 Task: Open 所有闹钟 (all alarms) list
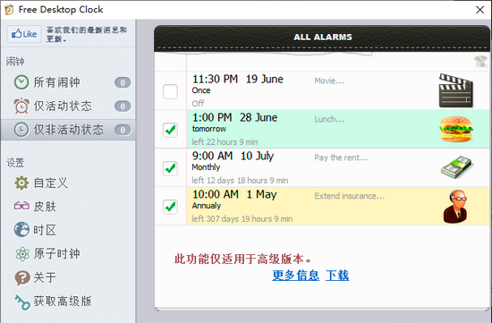coord(68,82)
